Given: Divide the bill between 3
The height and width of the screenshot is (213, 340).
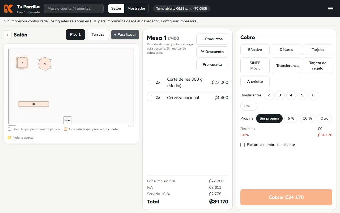Looking at the screenshot, I should 280,95.
